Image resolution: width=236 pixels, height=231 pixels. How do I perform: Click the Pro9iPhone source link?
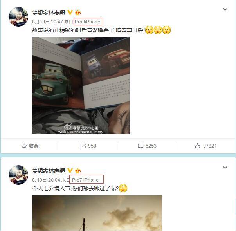[87, 22]
